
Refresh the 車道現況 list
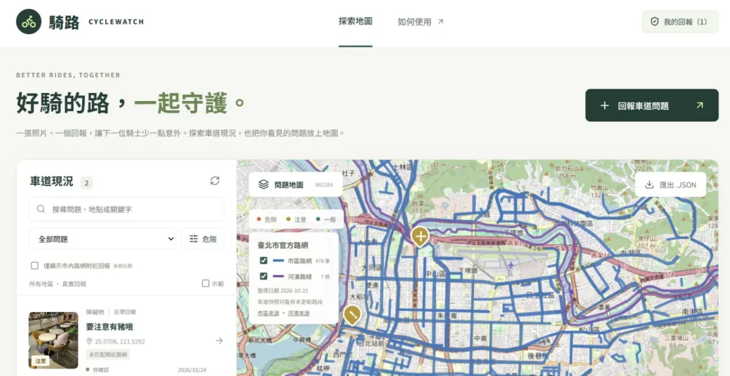click(215, 181)
